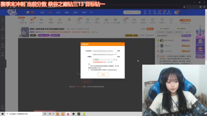The width and height of the screenshot is (207, 116).
Task: Click the 开播 camera icon in header
Action: [154, 12]
